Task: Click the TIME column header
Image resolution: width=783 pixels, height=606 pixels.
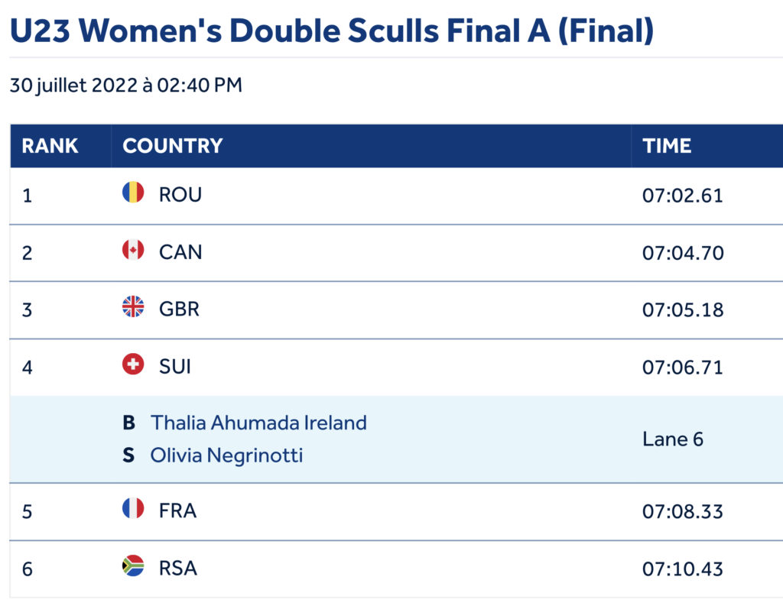Action: pos(667,146)
